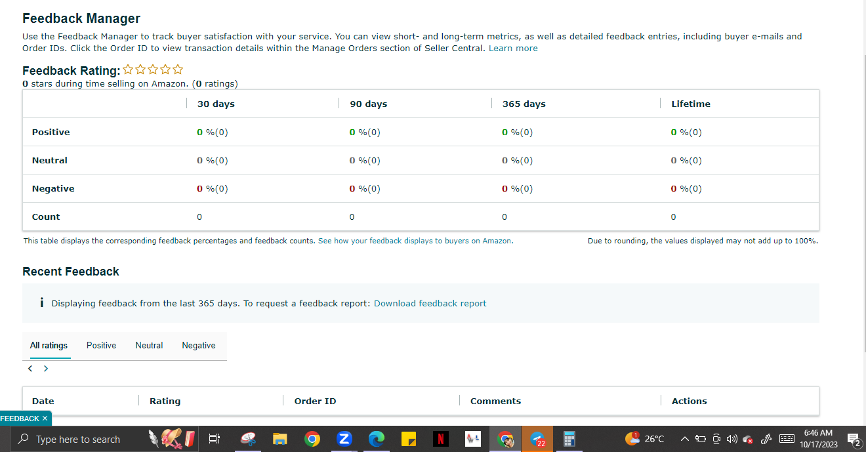Select the Neutral tab
This screenshot has height=452, width=866.
pyautogui.click(x=149, y=345)
